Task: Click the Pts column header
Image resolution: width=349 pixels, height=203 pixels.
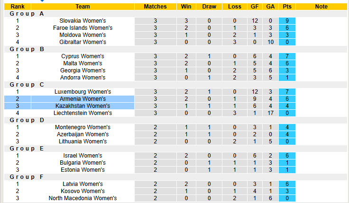Action: pyautogui.click(x=287, y=7)
